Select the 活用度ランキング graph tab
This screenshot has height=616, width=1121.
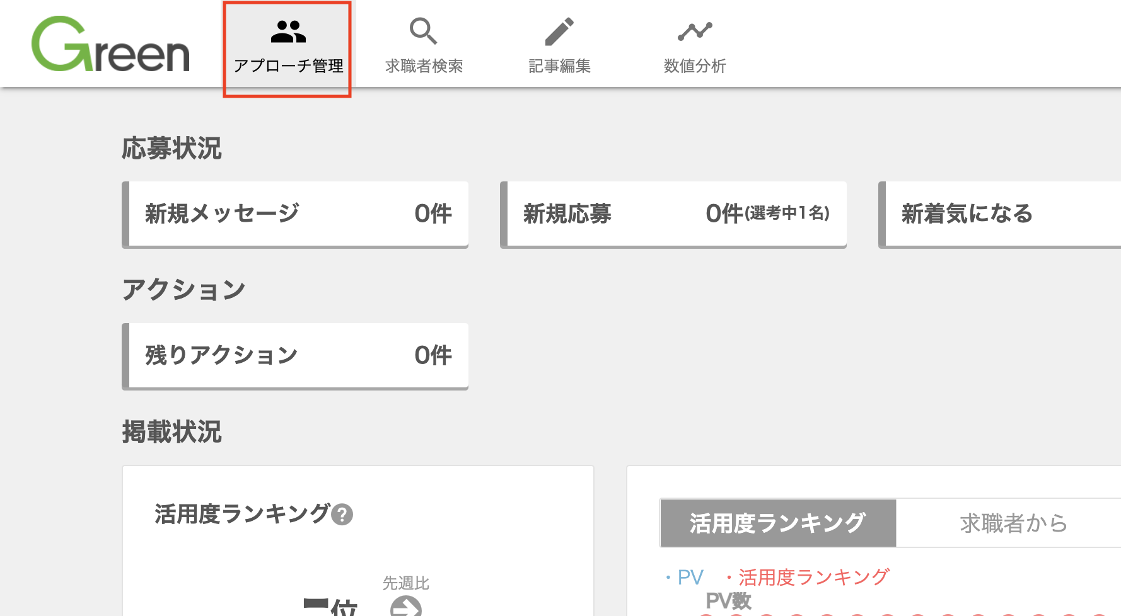[x=778, y=523]
